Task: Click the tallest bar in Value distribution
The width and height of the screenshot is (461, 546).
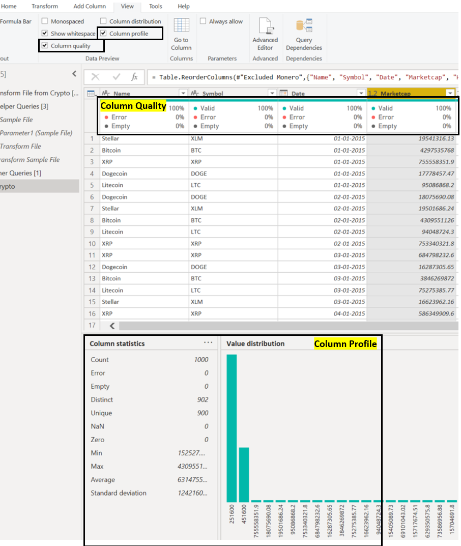Action: (233, 427)
